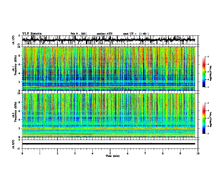Image resolution: width=223 pixels, height=172 pixels.
Task: Click the "Time (min)" x-axis label
Action: click(x=113, y=156)
